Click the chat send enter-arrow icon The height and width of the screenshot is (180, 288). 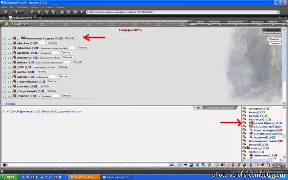[x=172, y=165]
